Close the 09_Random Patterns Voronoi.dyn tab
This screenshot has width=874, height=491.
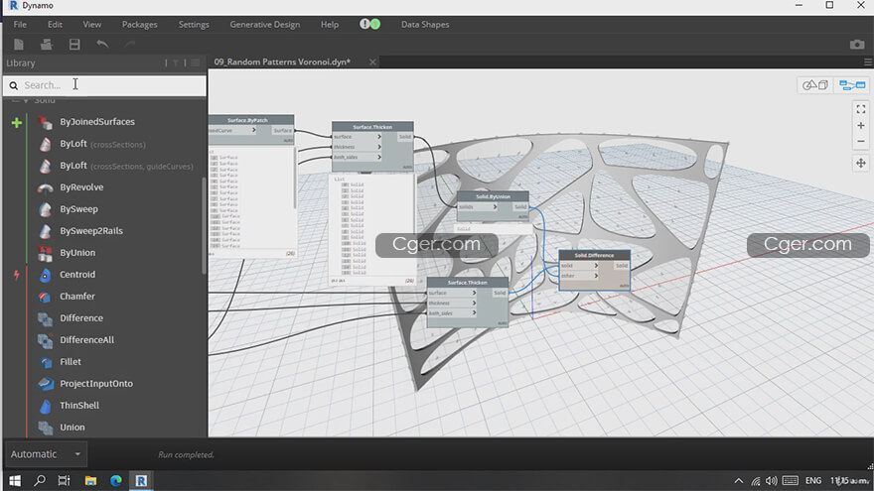[372, 61]
